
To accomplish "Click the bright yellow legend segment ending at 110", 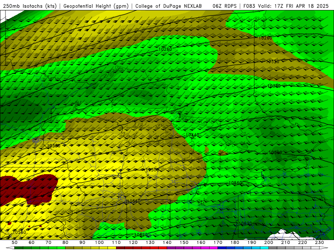I will tap(112, 248).
